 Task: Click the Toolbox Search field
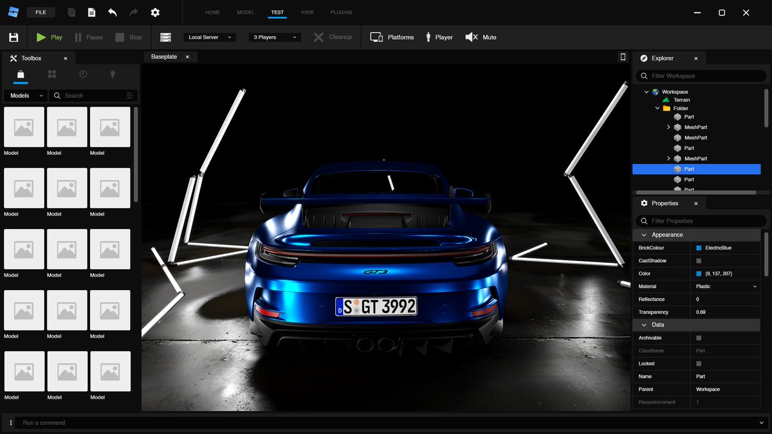[94, 95]
